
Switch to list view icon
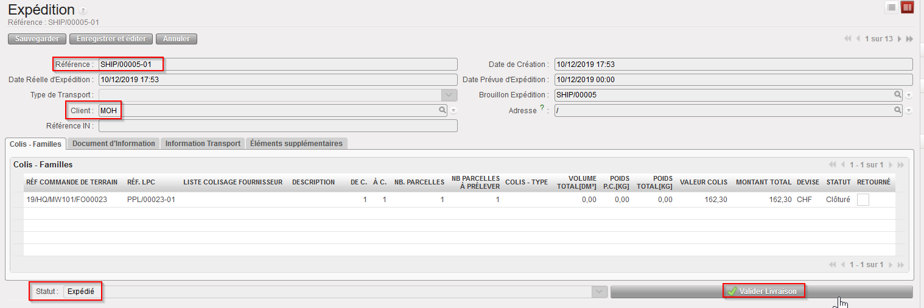pos(891,7)
